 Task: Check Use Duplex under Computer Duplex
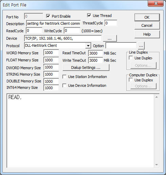pos(131,80)
